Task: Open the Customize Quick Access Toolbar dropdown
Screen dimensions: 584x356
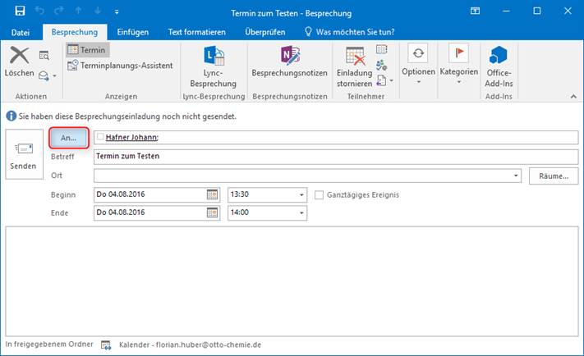Action: [117, 12]
